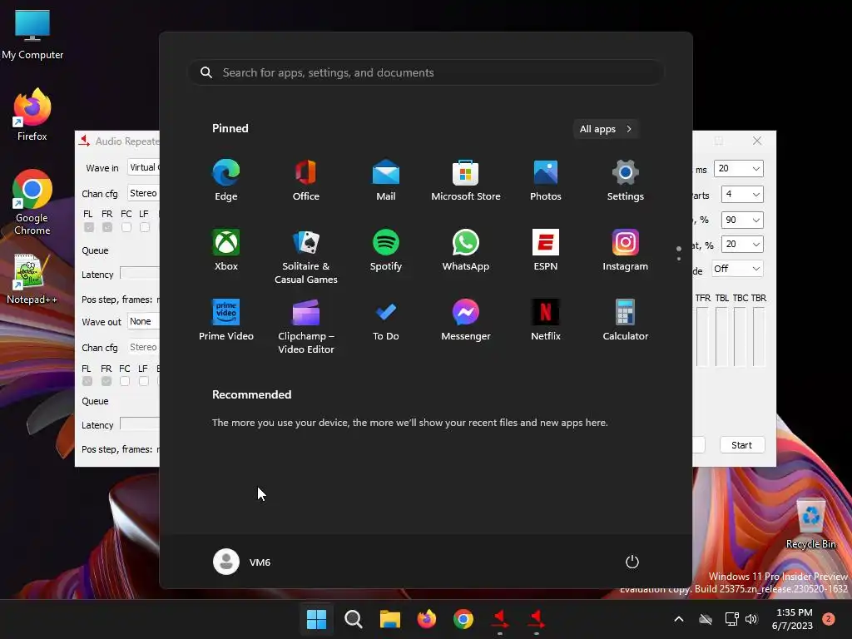The image size is (852, 639).
Task: Open Clipchamp Video Editor
Action: pyautogui.click(x=306, y=326)
